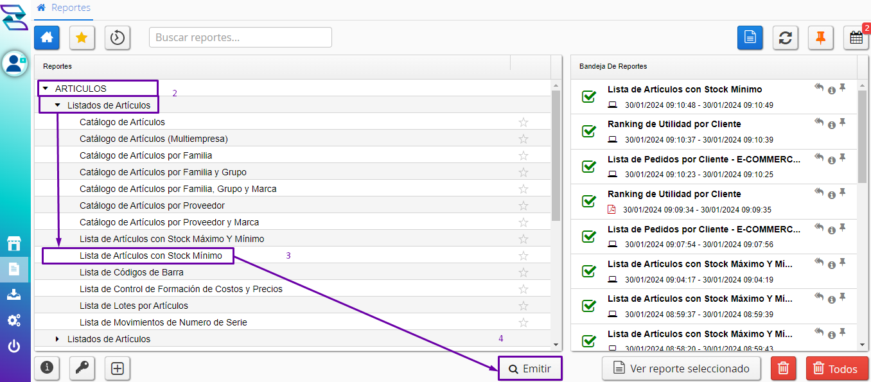Check the Ranking de Utilidad por Cliente 09:09:34 item

pyautogui.click(x=588, y=201)
